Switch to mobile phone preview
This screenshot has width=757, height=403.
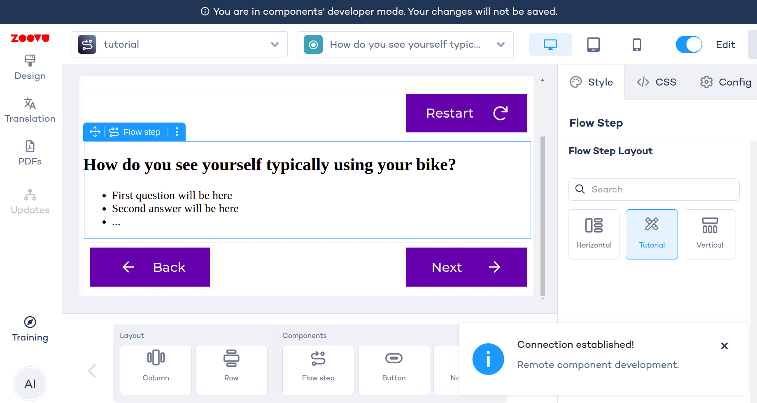[636, 44]
